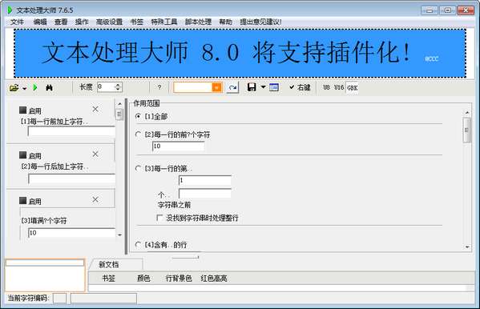
Task: Expand the orange combo box arrow
Action: (x=216, y=87)
